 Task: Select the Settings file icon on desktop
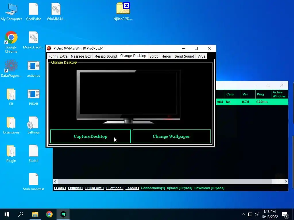click(34, 125)
